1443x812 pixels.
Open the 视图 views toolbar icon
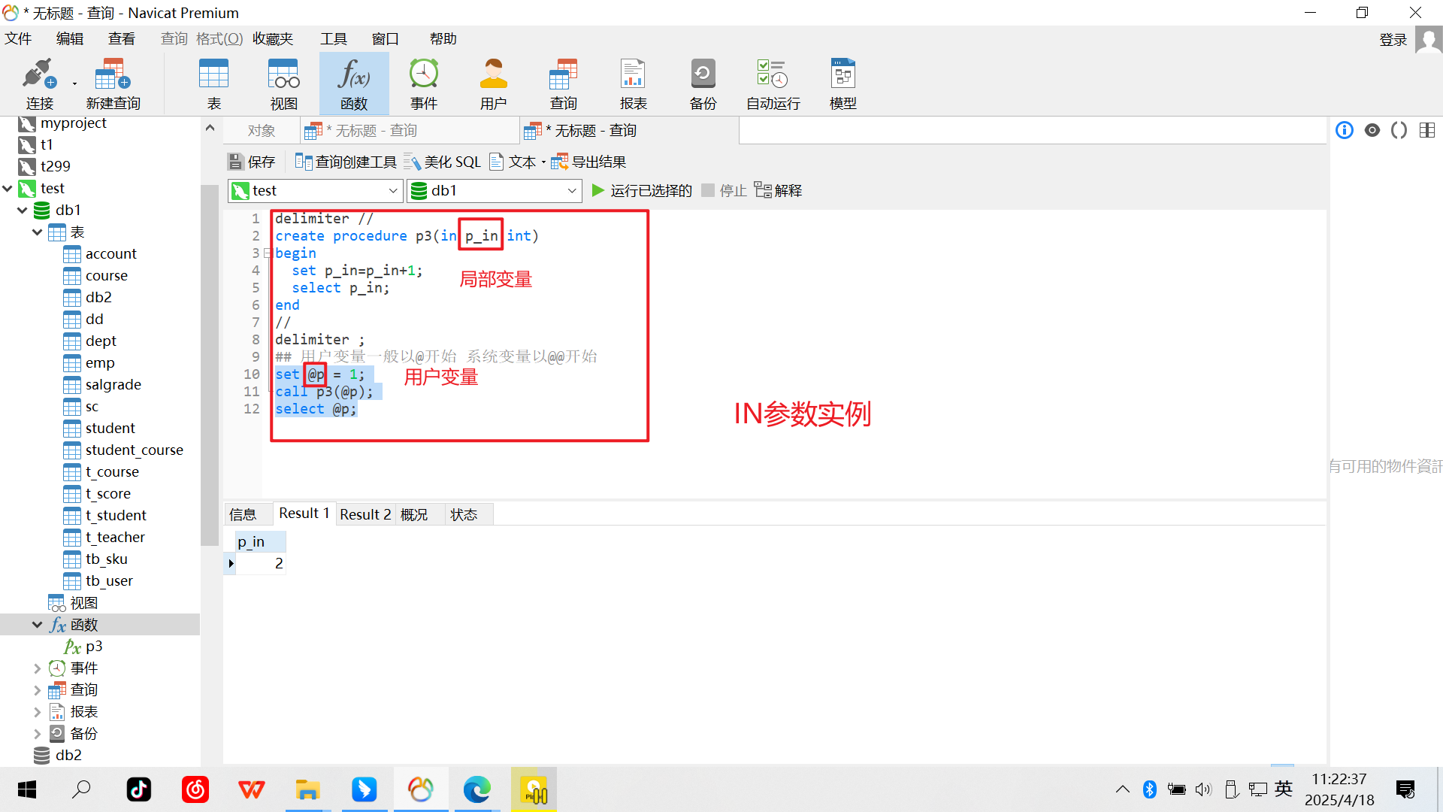(x=284, y=84)
